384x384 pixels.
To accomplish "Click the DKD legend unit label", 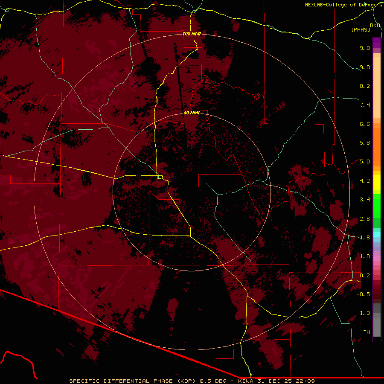I will [375, 25].
